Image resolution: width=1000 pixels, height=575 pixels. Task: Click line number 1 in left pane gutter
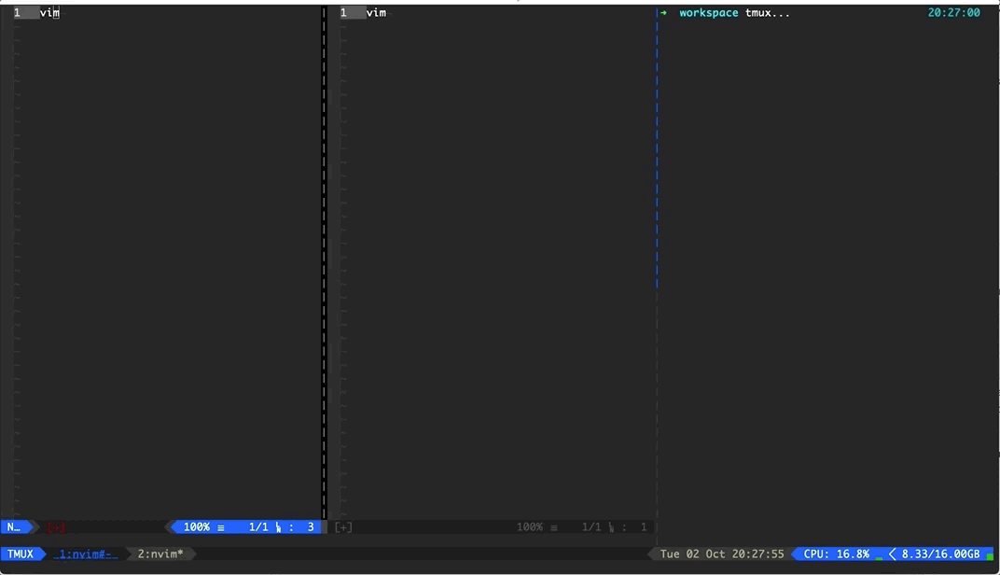(17, 13)
